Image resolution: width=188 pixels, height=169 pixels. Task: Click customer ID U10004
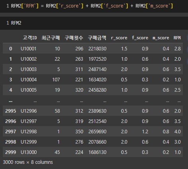pyautogui.click(x=29, y=80)
